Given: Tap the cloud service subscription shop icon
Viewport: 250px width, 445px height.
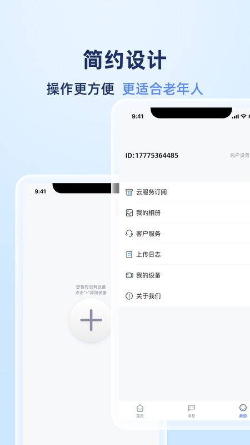Looking at the screenshot, I should 129,192.
